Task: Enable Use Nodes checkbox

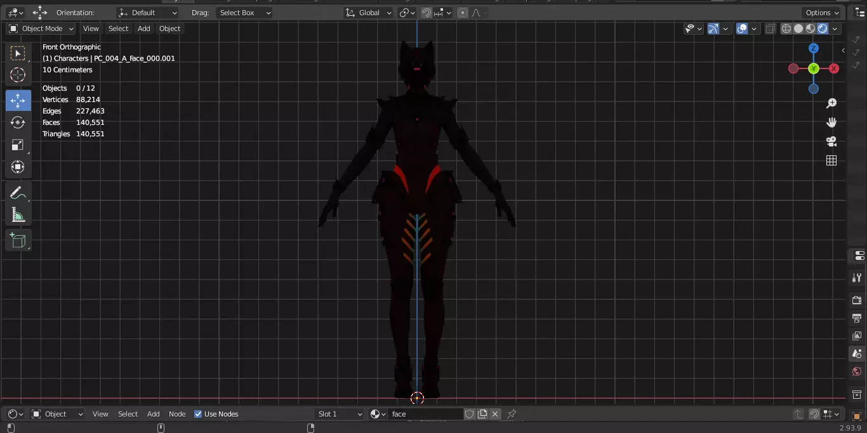Action: click(x=198, y=414)
